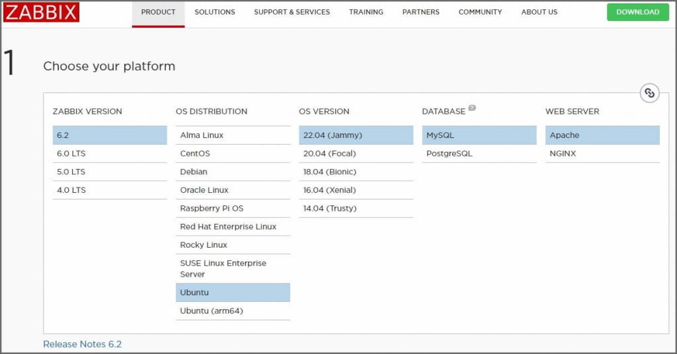Open the Support & Services menu
This screenshot has width=677, height=354.
[292, 13]
